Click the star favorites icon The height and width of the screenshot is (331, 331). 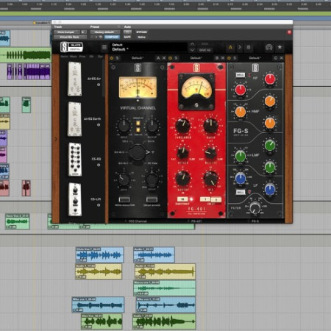coord(280,47)
